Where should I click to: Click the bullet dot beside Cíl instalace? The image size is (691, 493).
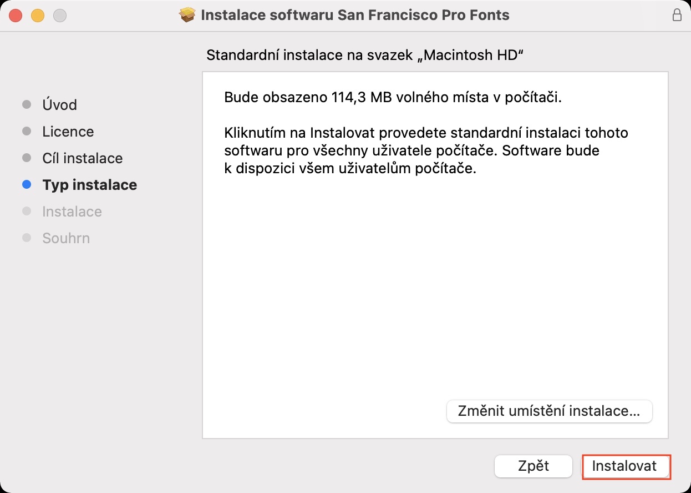click(27, 158)
